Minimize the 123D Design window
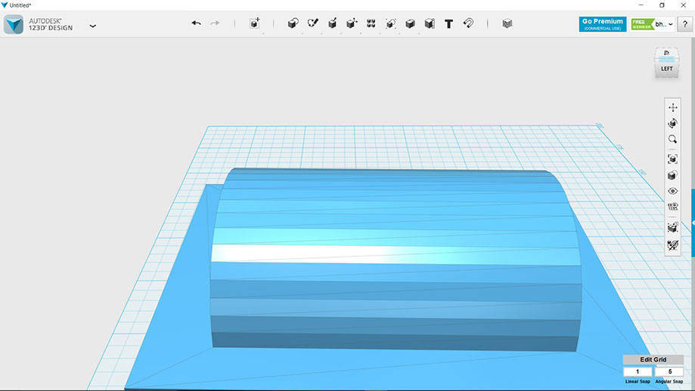Screen dimensions: 695x391 641,5
